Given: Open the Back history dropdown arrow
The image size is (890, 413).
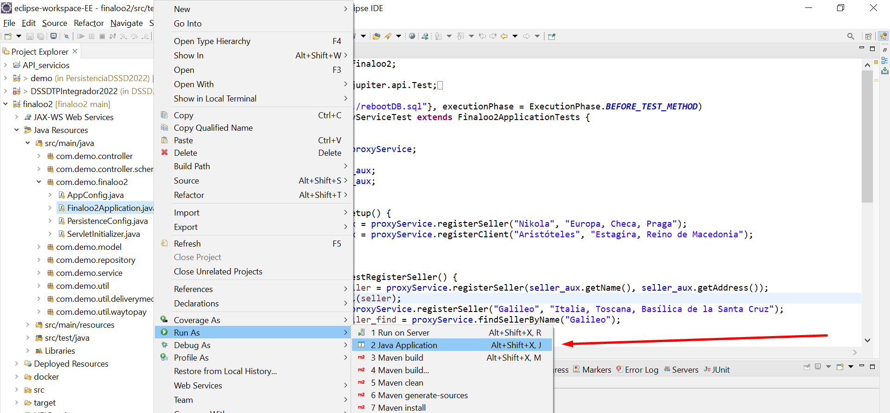Looking at the screenshot, I should pos(515,36).
